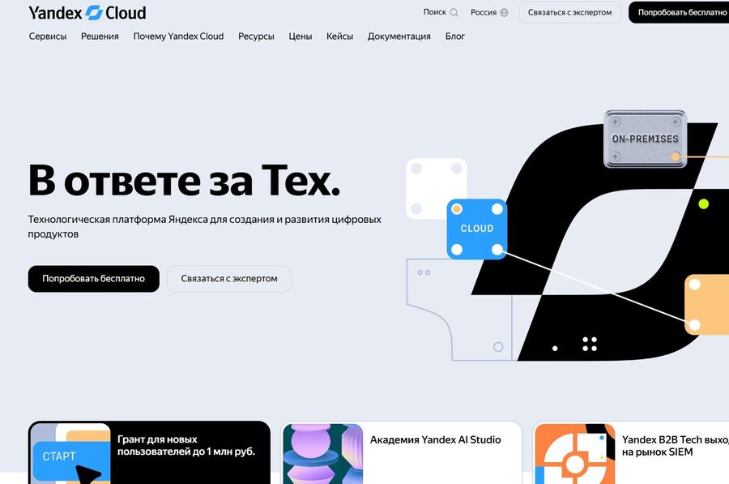Viewport: 729px width, 484px height.
Task: Click the header Попробовать бесплатно button
Action: pyautogui.click(x=679, y=12)
